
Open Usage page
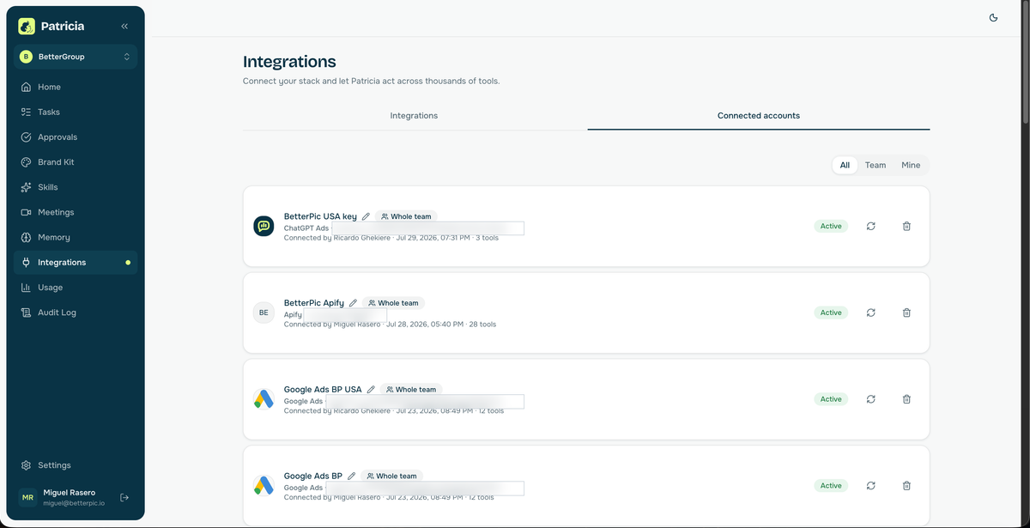click(x=76, y=288)
